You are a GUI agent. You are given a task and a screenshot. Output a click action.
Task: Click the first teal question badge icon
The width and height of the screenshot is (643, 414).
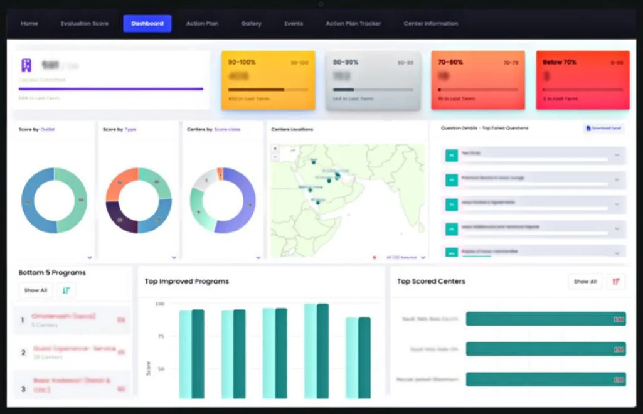[452, 156]
